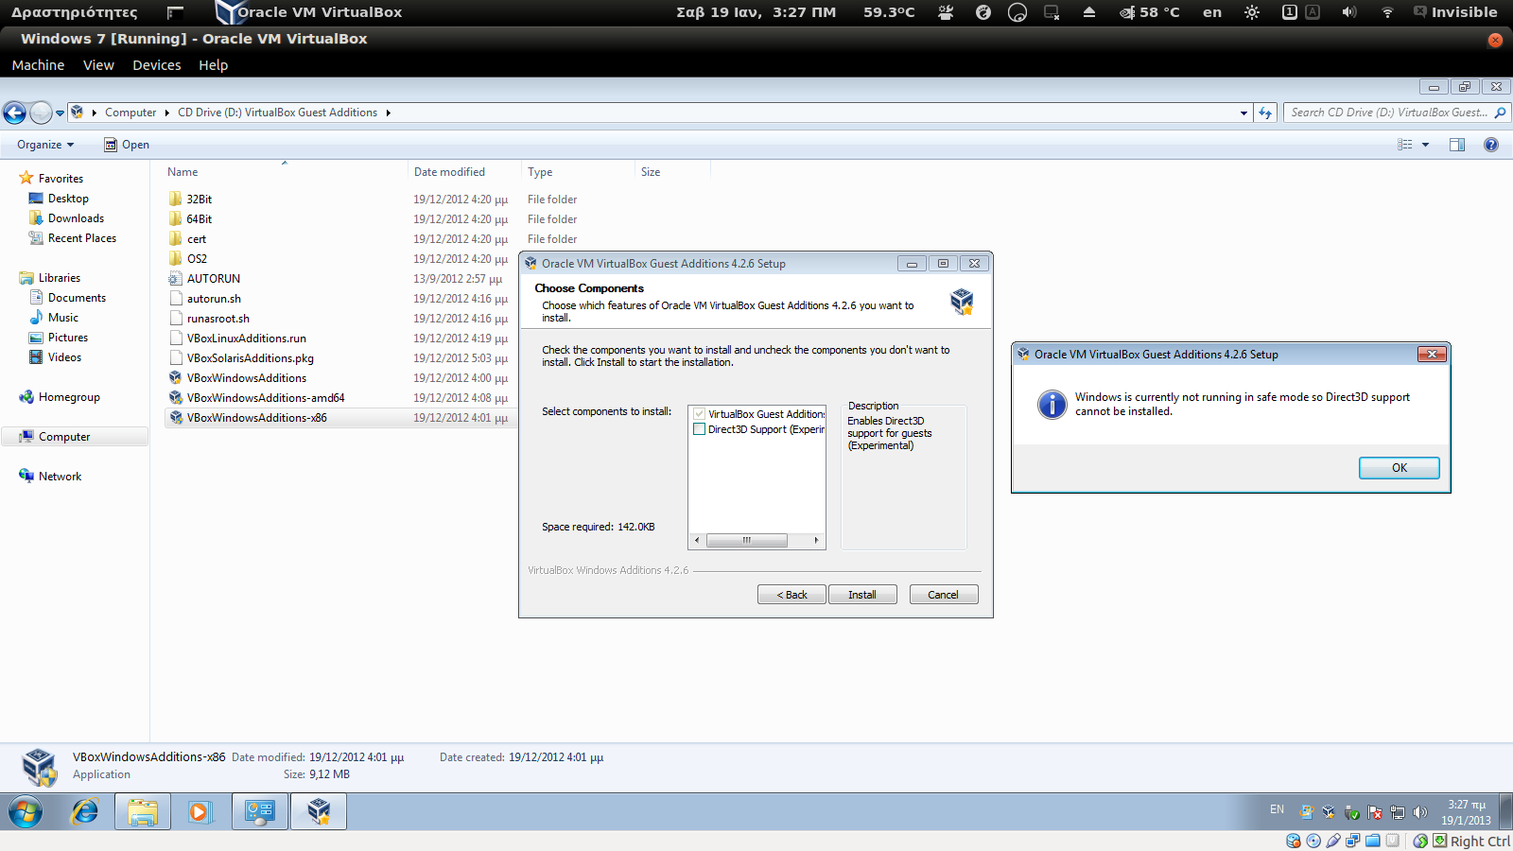
Task: Enable the Direct3D Support checkbox
Action: (x=700, y=429)
